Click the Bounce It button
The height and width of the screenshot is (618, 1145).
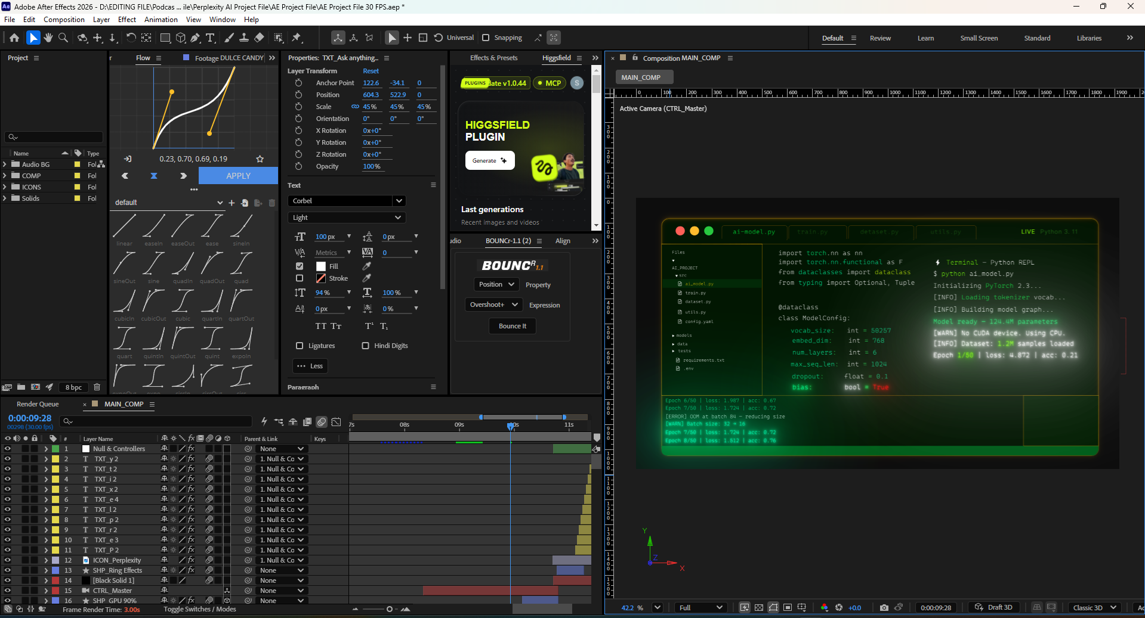pos(513,326)
